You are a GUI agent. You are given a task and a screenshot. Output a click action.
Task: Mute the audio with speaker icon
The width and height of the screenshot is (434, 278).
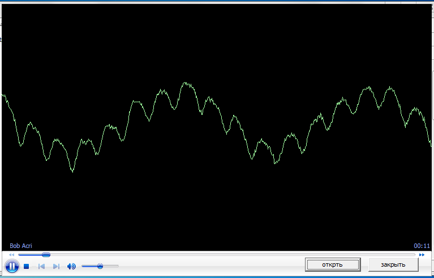coord(71,266)
